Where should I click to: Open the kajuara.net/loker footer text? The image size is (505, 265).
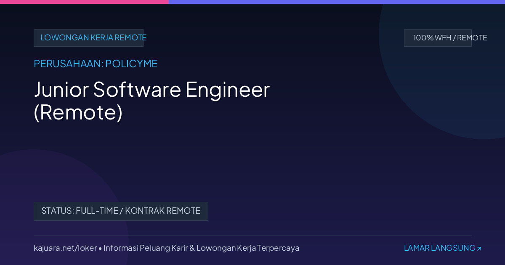[65, 248]
